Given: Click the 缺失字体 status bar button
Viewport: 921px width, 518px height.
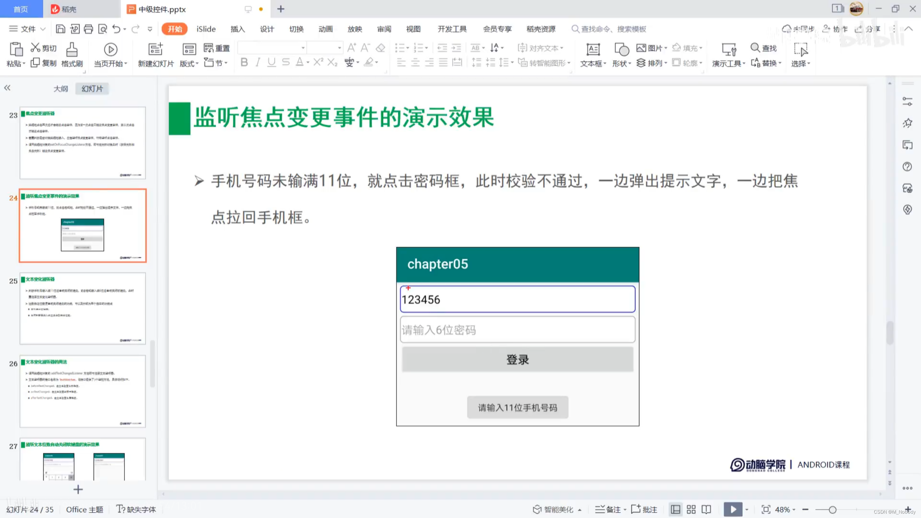Looking at the screenshot, I should click(136, 509).
